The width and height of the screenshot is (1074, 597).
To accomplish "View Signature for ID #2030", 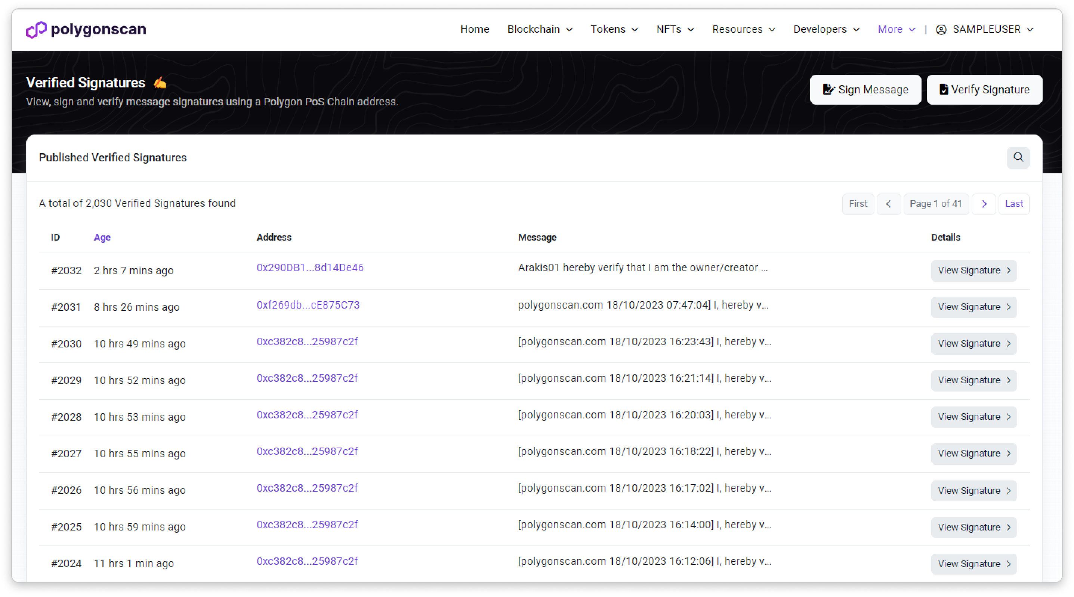I will [974, 344].
